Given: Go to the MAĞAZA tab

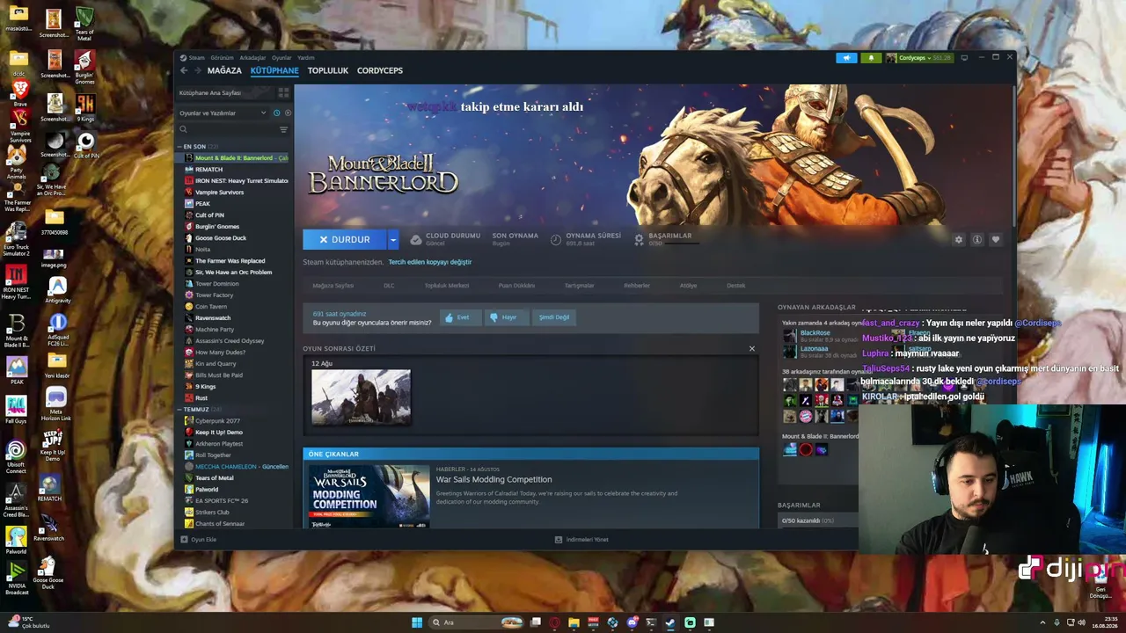Looking at the screenshot, I should 224,70.
